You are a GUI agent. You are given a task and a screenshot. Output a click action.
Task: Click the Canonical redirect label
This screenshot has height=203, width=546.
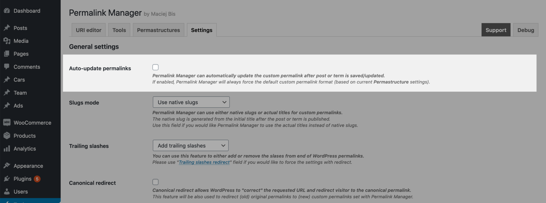click(x=92, y=183)
